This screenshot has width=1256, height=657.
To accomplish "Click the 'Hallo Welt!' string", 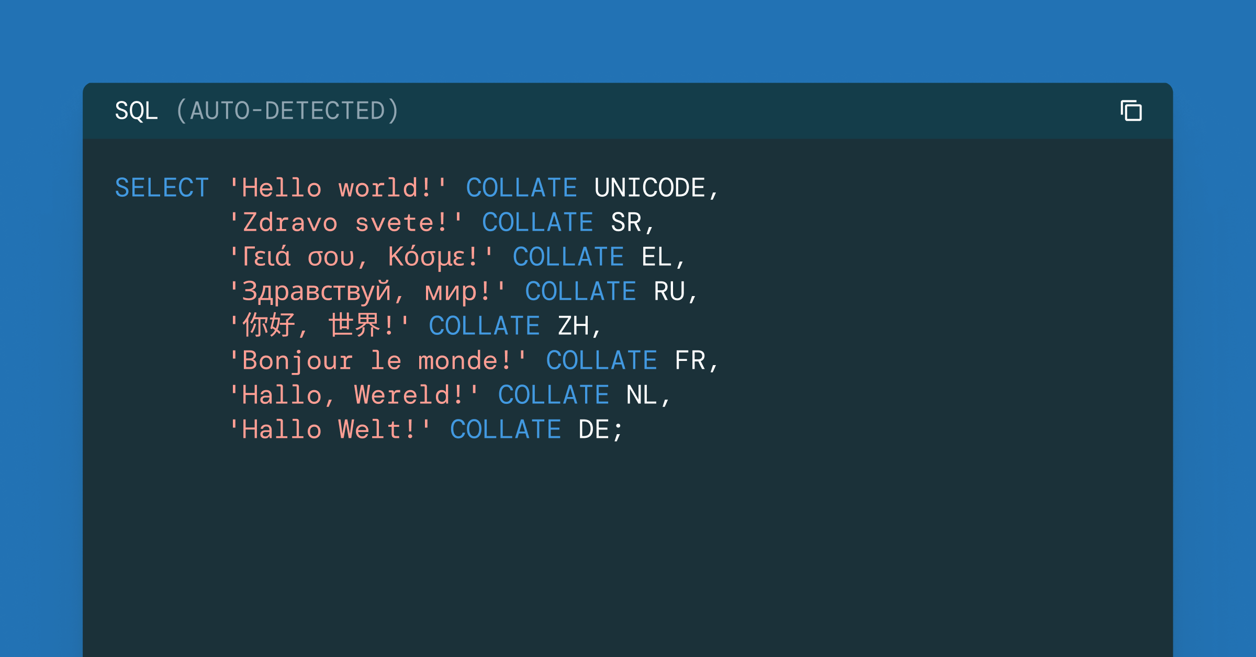I will [x=330, y=429].
